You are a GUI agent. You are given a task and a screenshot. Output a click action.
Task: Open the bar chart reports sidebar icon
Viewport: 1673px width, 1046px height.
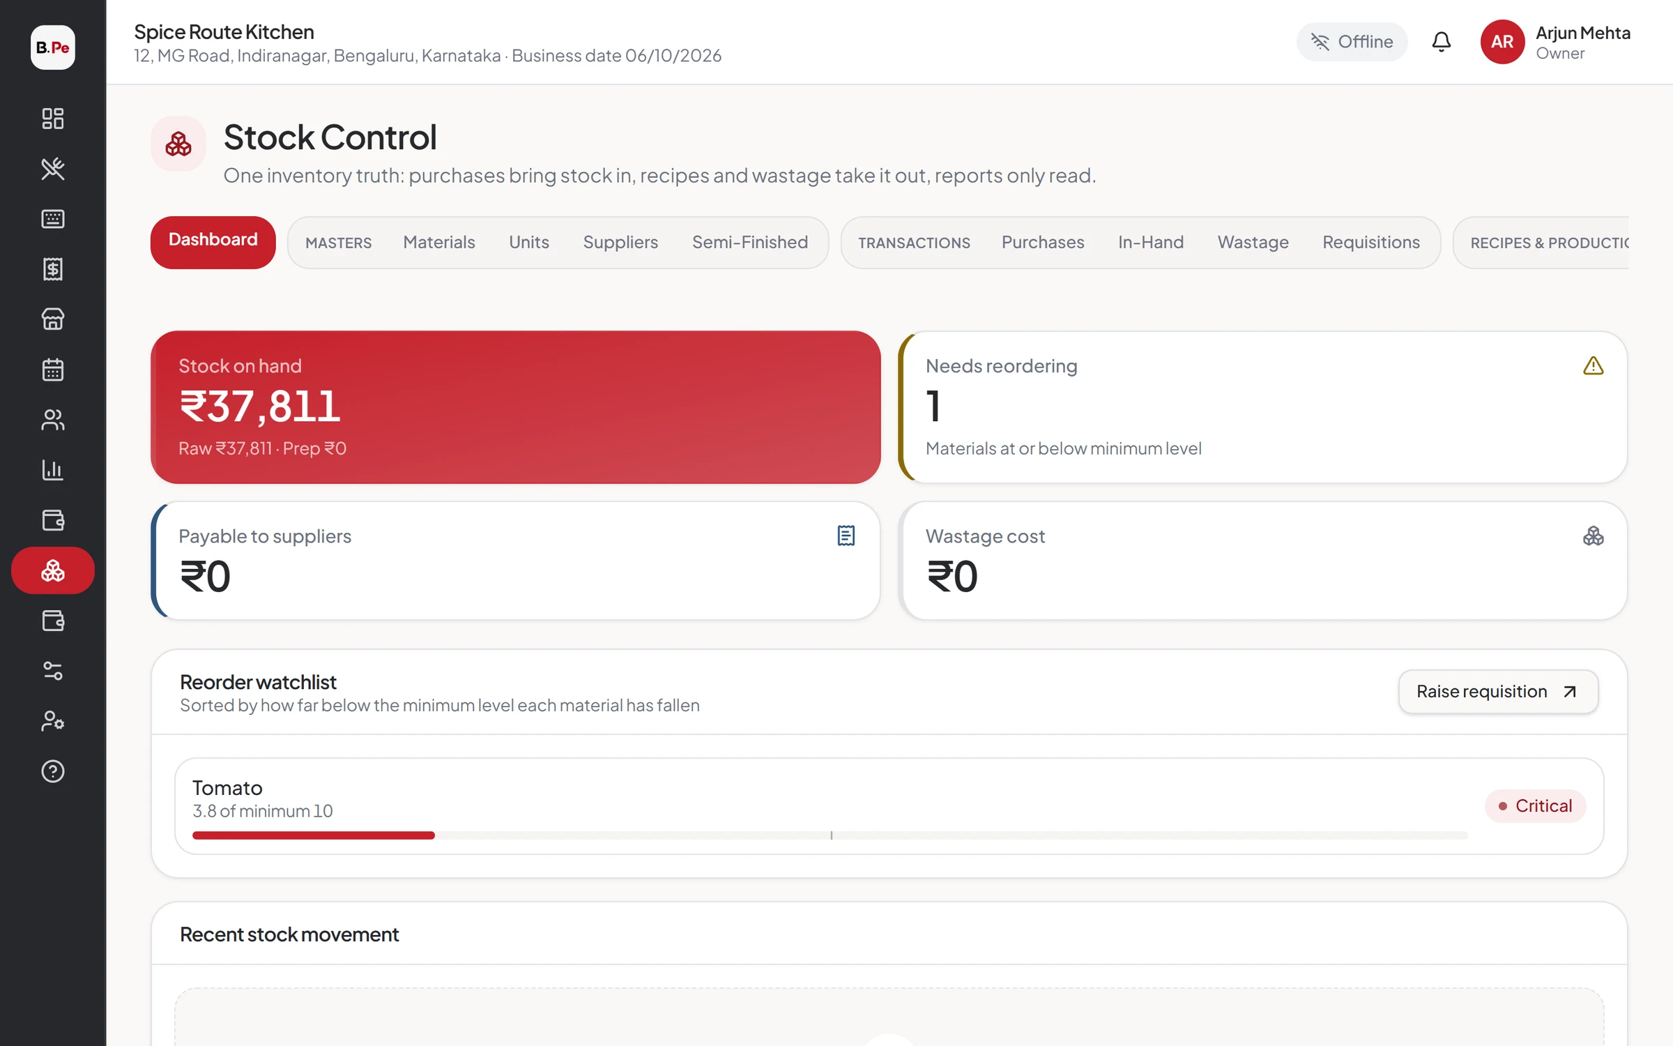tap(53, 470)
